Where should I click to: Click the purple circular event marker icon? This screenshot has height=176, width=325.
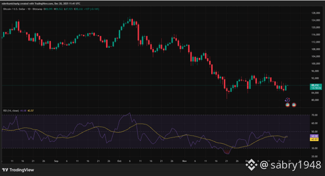(x=288, y=100)
